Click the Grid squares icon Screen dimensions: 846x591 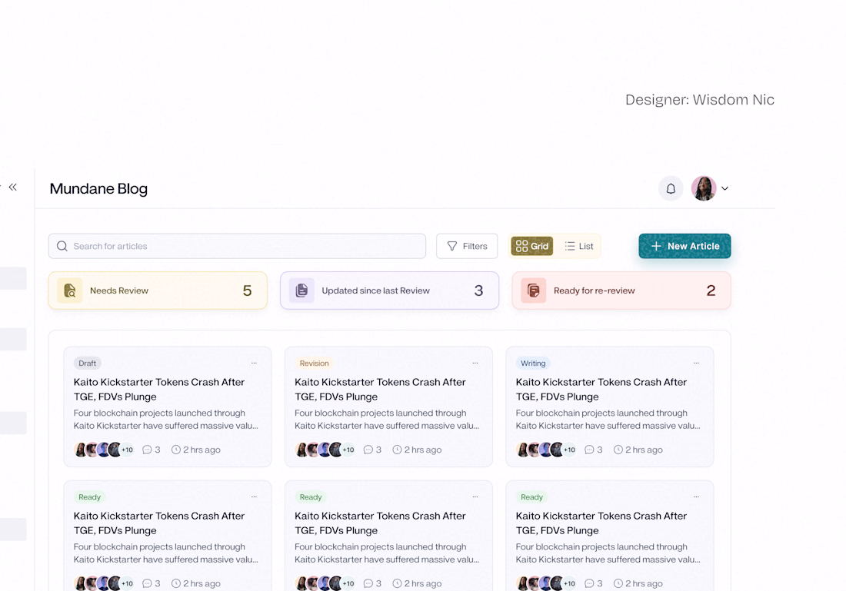pos(521,246)
